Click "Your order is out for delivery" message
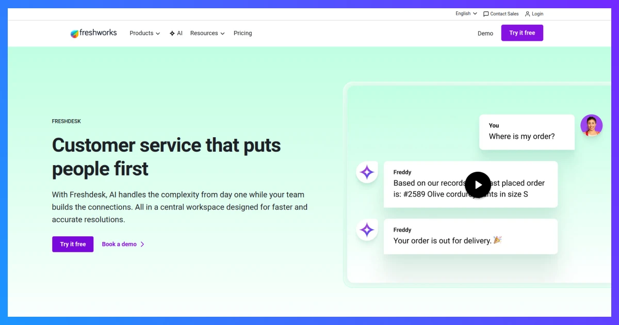Image resolution: width=619 pixels, height=325 pixels. tap(470, 236)
